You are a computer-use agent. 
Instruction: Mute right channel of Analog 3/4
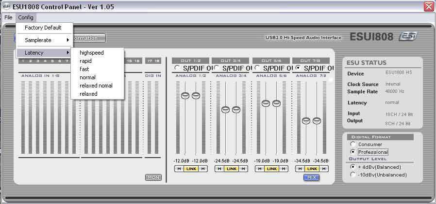(x=243, y=169)
